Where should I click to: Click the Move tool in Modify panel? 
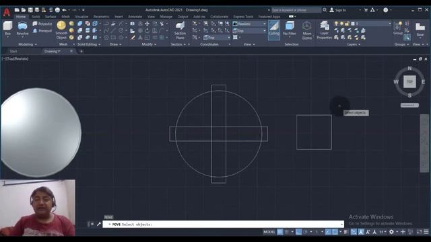(x=147, y=24)
